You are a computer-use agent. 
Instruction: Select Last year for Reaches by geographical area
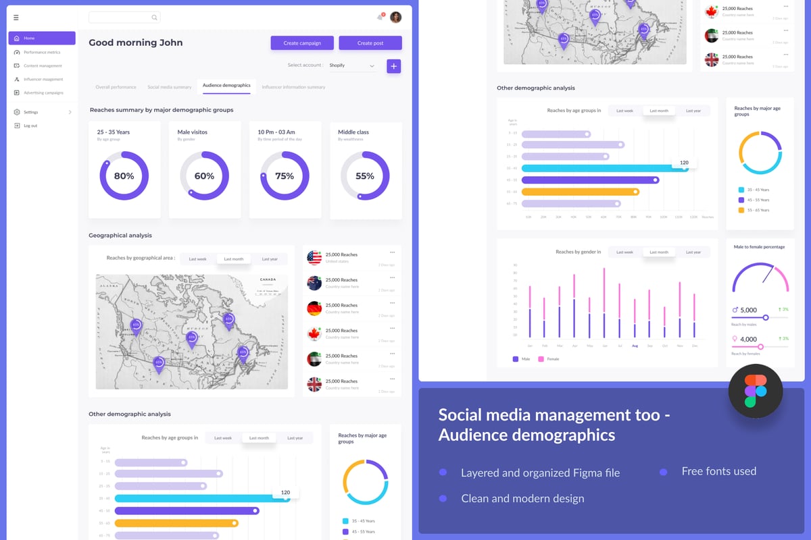click(x=270, y=259)
